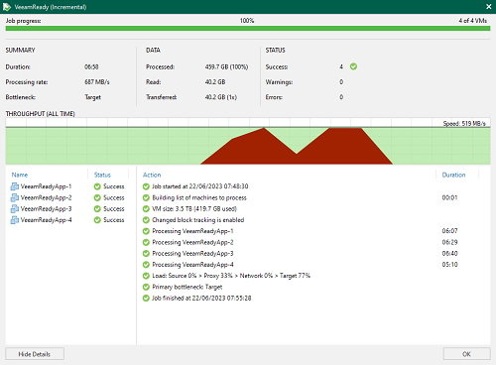Click the '40.2 GB (1x)' transferred value
Viewport: 496px width, 365px height.
[x=221, y=97]
